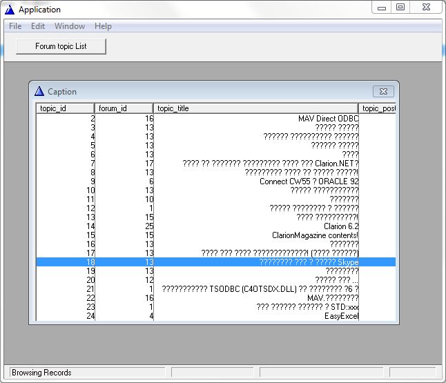
Task: Close the Caption child window
Action: 383,91
